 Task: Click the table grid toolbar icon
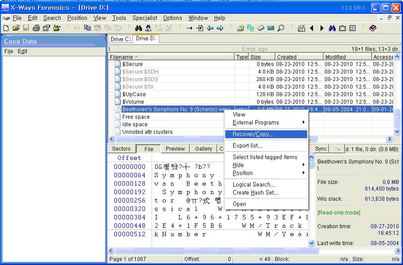352,28
